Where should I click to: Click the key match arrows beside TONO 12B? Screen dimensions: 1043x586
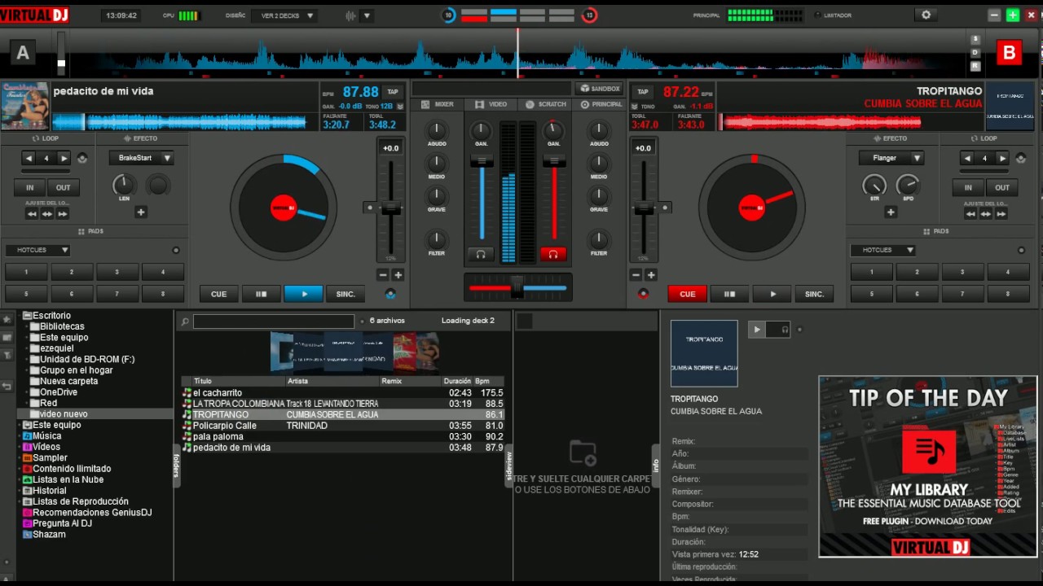(400, 106)
